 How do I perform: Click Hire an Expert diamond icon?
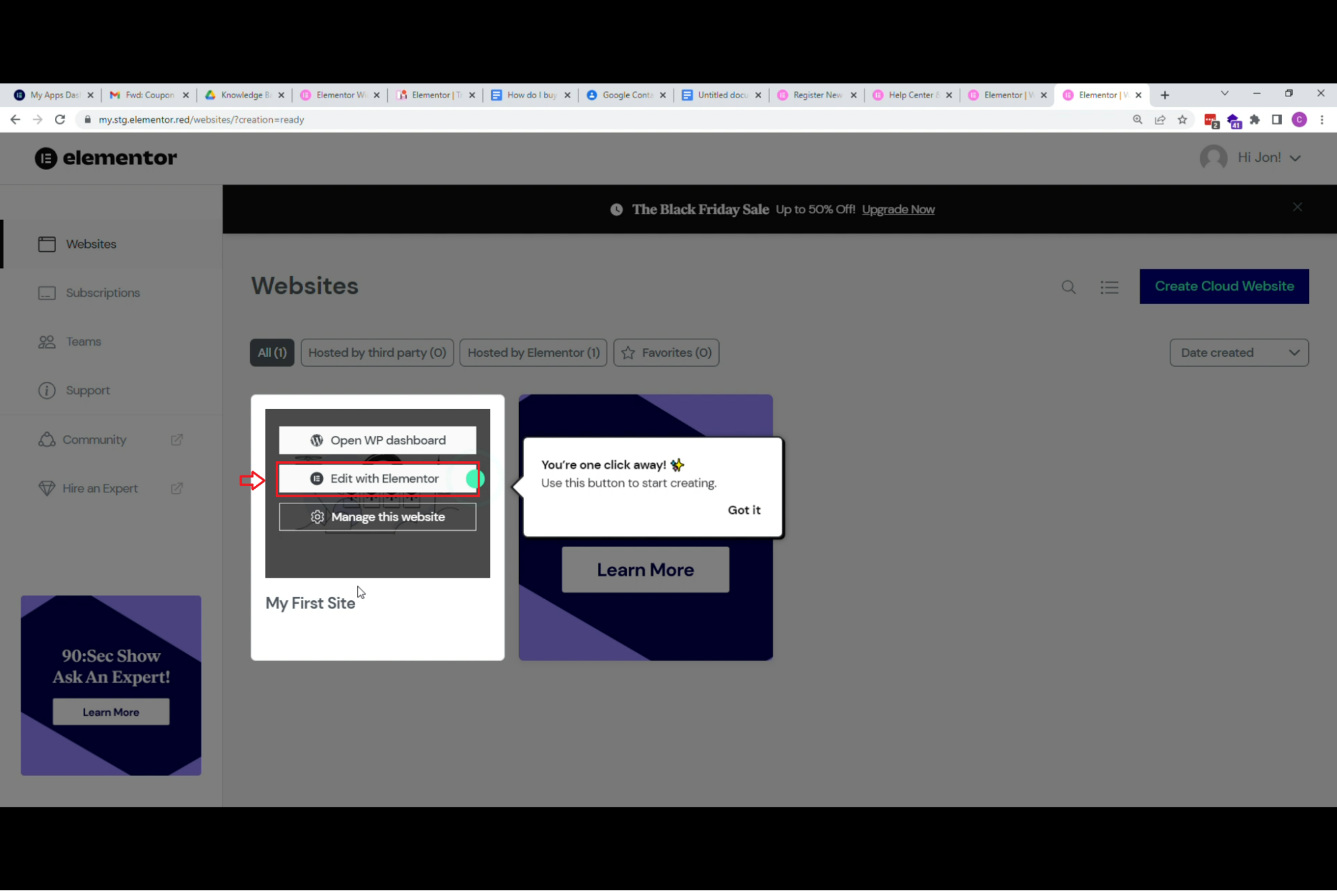tap(47, 489)
